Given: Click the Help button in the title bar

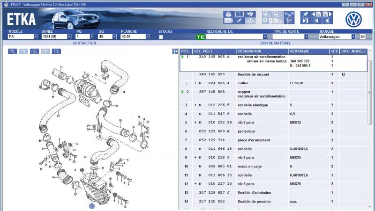Looking at the screenshot, I should tap(345, 5).
